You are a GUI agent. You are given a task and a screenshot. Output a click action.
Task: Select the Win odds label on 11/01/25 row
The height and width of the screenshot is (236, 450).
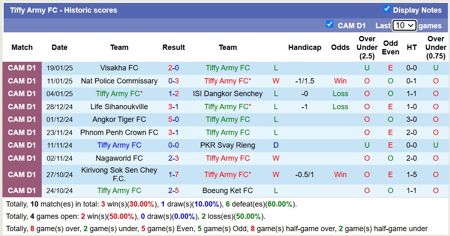click(x=340, y=81)
